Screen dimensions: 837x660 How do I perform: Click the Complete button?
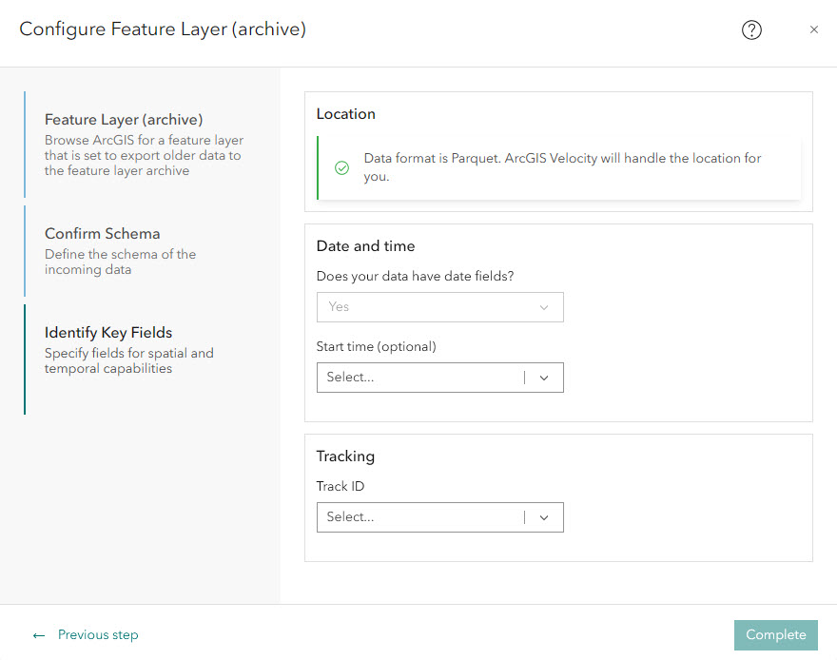[x=775, y=634]
